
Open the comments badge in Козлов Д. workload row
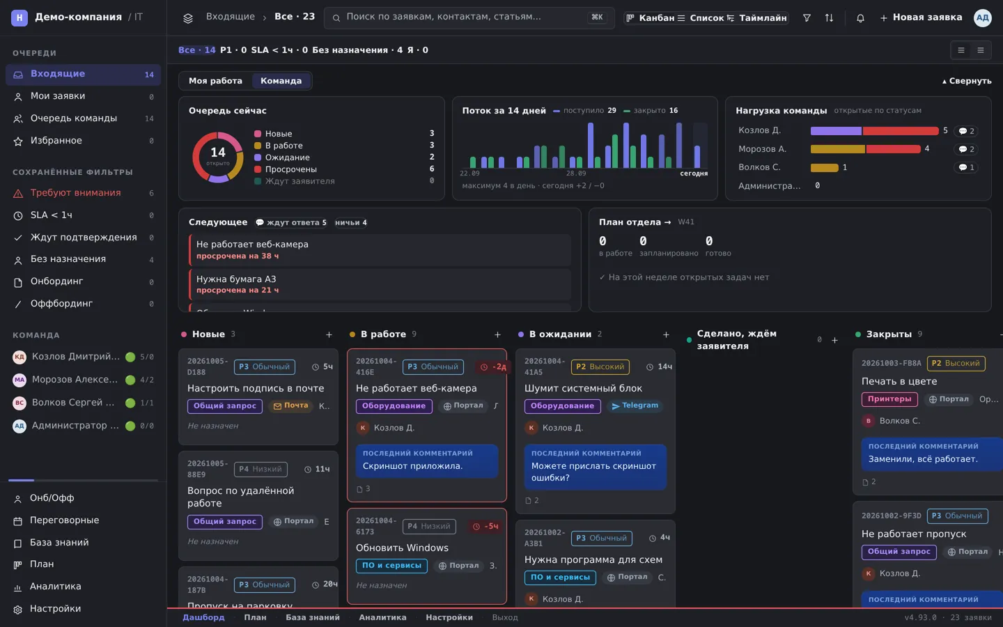966,131
